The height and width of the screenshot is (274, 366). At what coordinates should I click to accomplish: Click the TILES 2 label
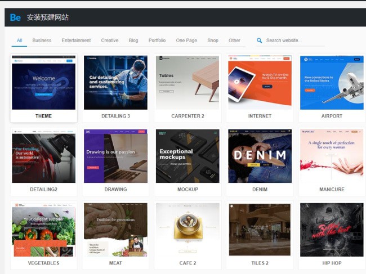[x=260, y=263]
